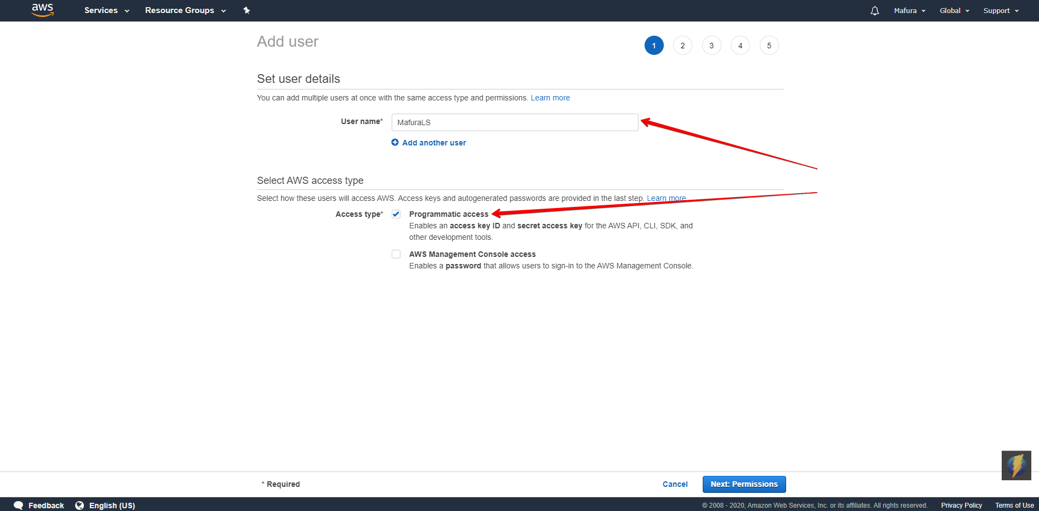Click English (US) language selector

tap(112, 506)
